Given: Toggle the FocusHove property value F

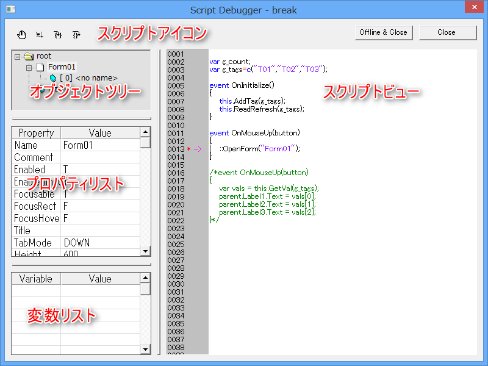Looking at the screenshot, I should coord(65,218).
